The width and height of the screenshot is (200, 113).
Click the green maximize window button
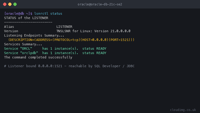pos(15,4)
